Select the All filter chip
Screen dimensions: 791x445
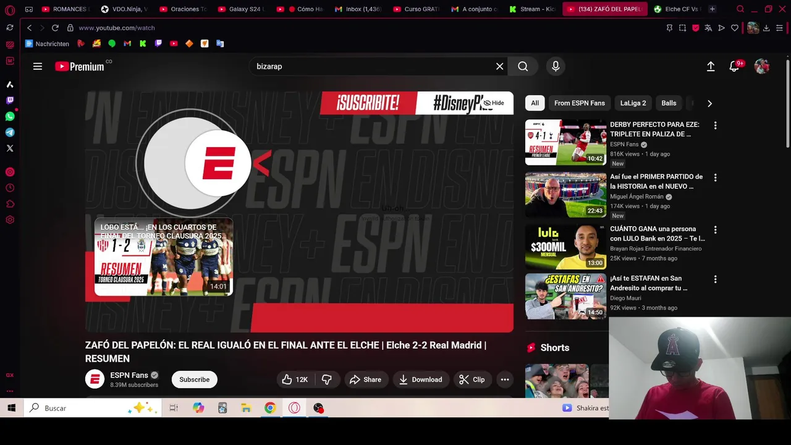(535, 103)
